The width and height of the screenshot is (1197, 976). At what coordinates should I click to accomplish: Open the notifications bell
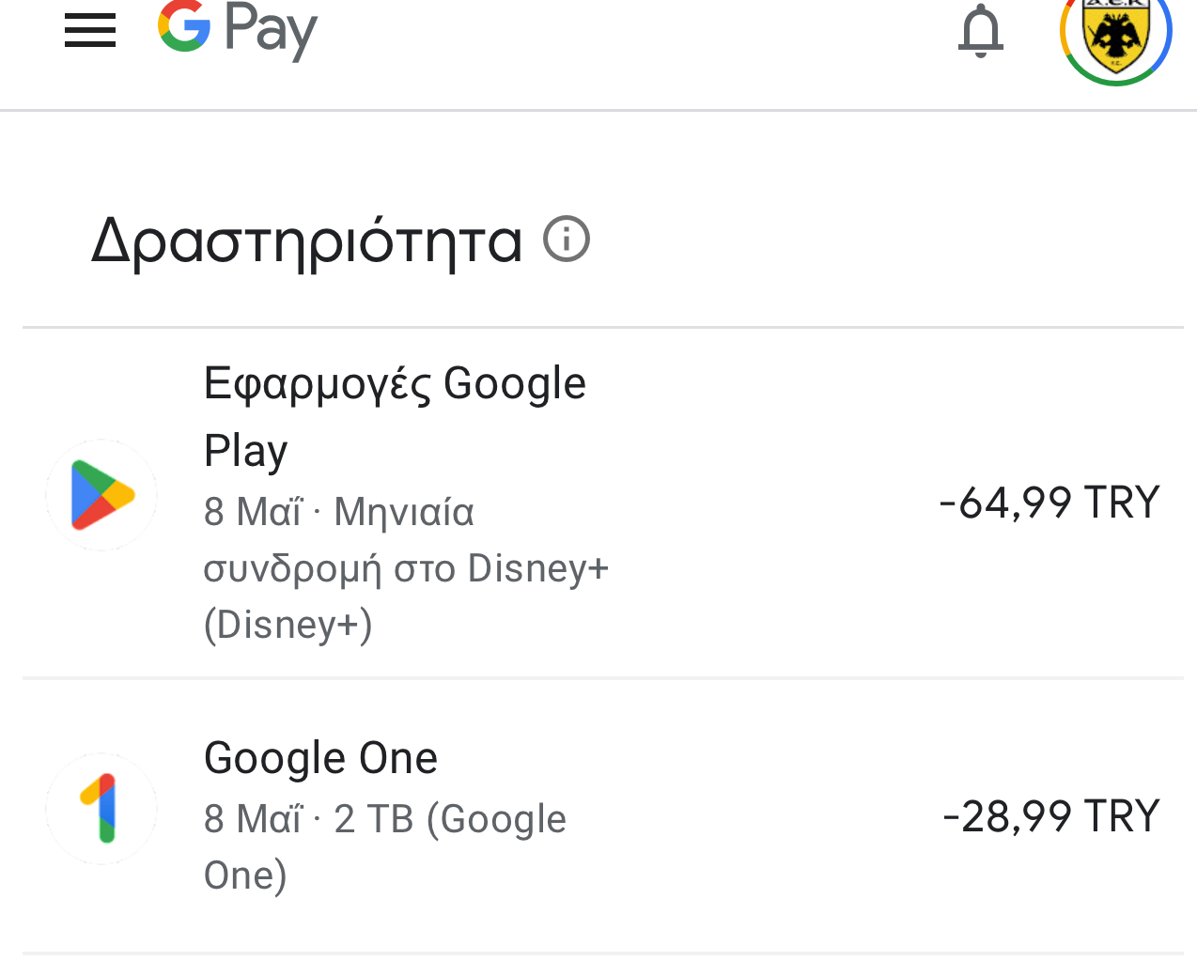point(981,31)
